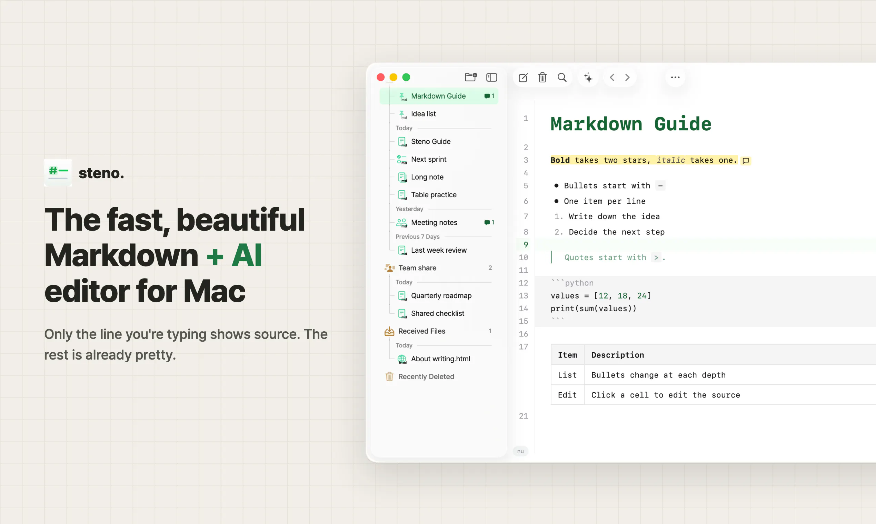Click the new folder icon

click(471, 77)
